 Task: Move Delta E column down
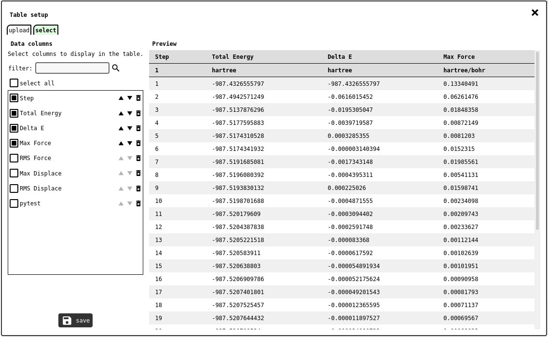[x=130, y=128]
